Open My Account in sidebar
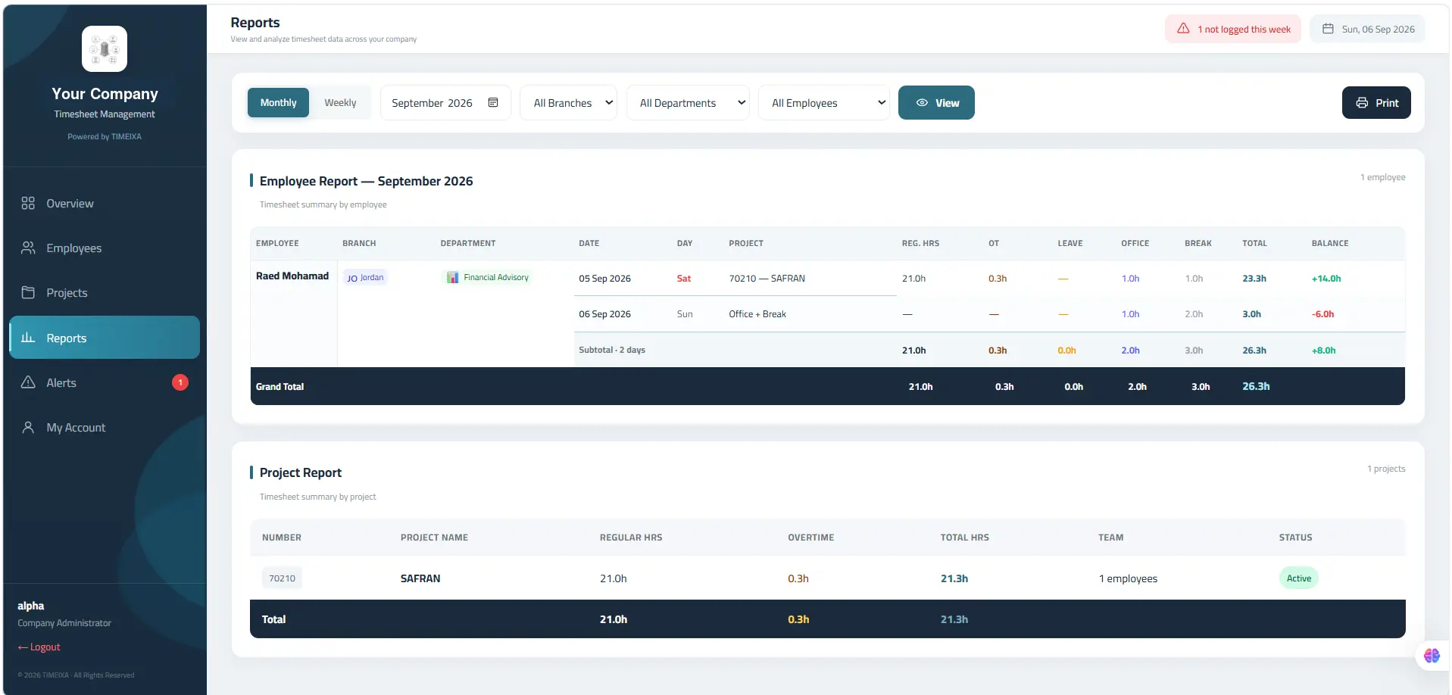The height and width of the screenshot is (695, 1452). click(x=105, y=427)
